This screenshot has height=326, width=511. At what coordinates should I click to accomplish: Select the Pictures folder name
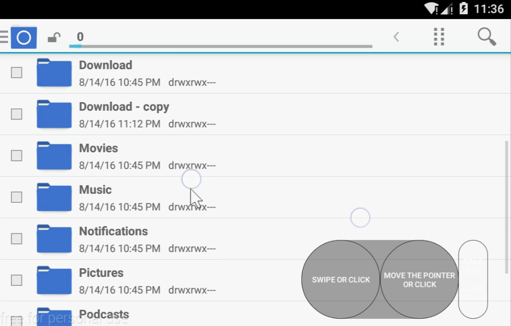tap(101, 273)
